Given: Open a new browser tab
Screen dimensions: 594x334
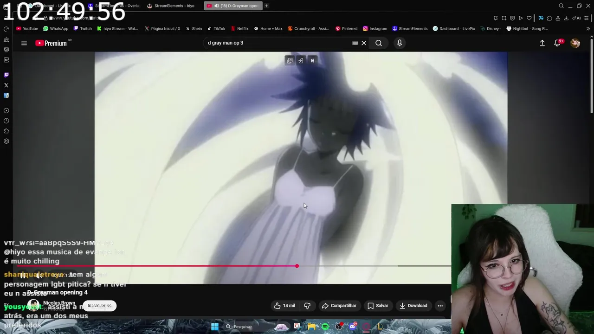Looking at the screenshot, I should point(266,6).
